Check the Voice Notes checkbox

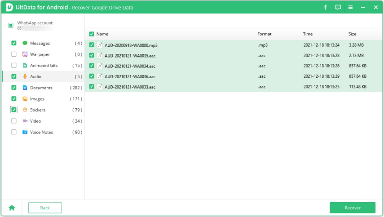point(14,132)
